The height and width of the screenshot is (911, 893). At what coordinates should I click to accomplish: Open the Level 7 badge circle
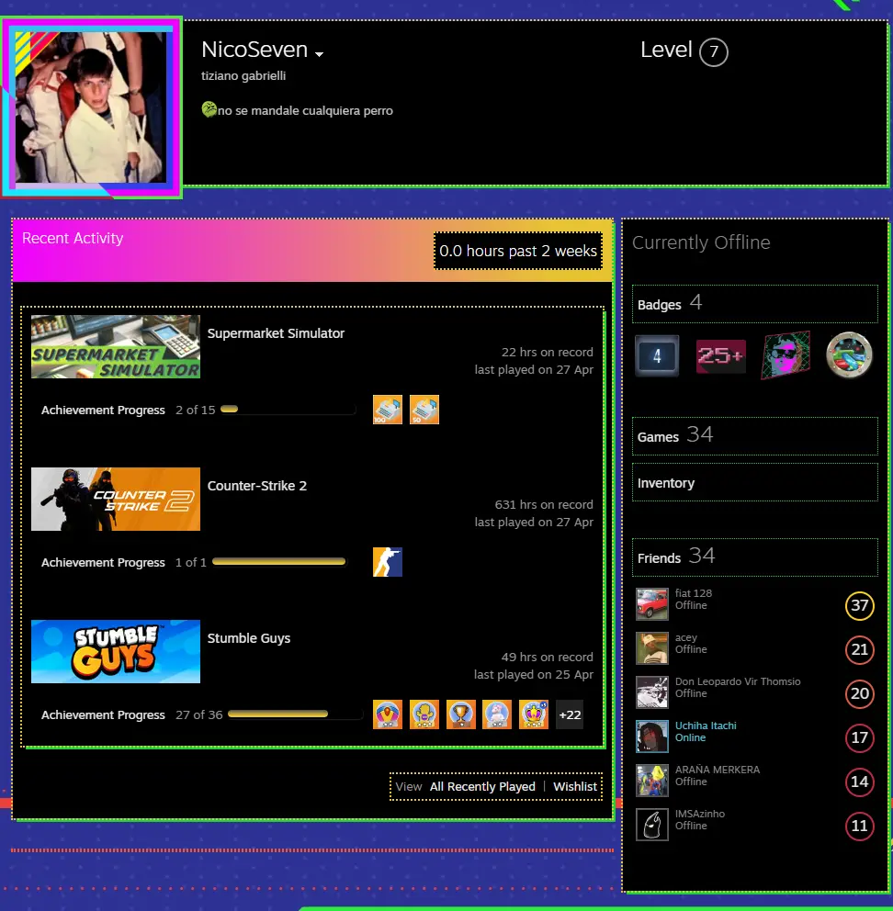[x=713, y=52]
